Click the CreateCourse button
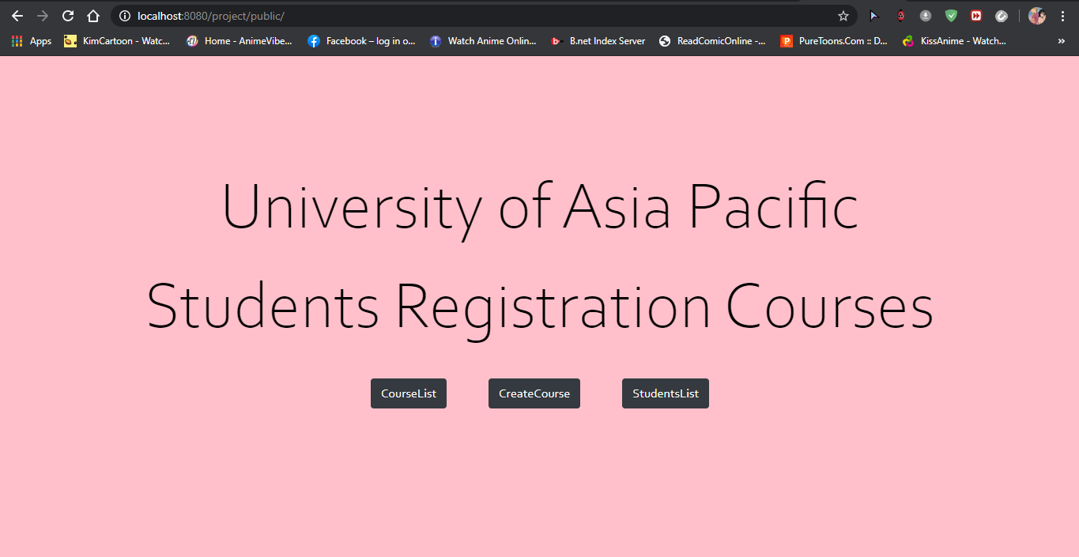 [534, 393]
